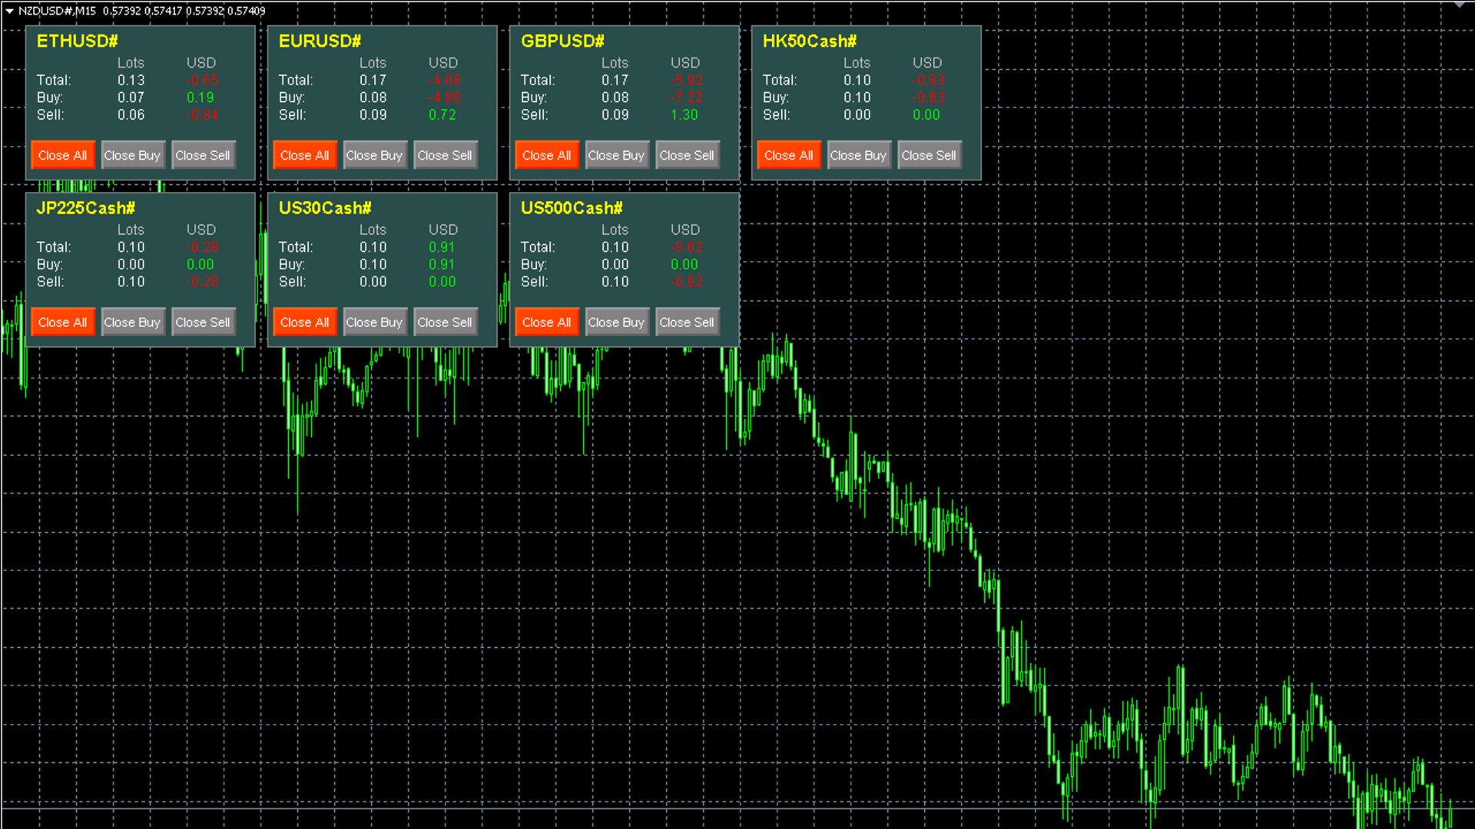Close HK50Cash# sell orders
Image resolution: width=1475 pixels, height=829 pixels.
coord(929,155)
